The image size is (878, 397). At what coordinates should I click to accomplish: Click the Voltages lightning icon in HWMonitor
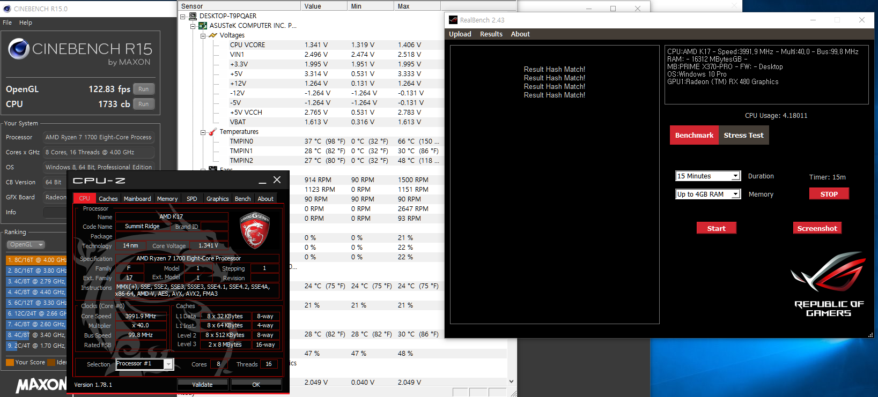[212, 35]
